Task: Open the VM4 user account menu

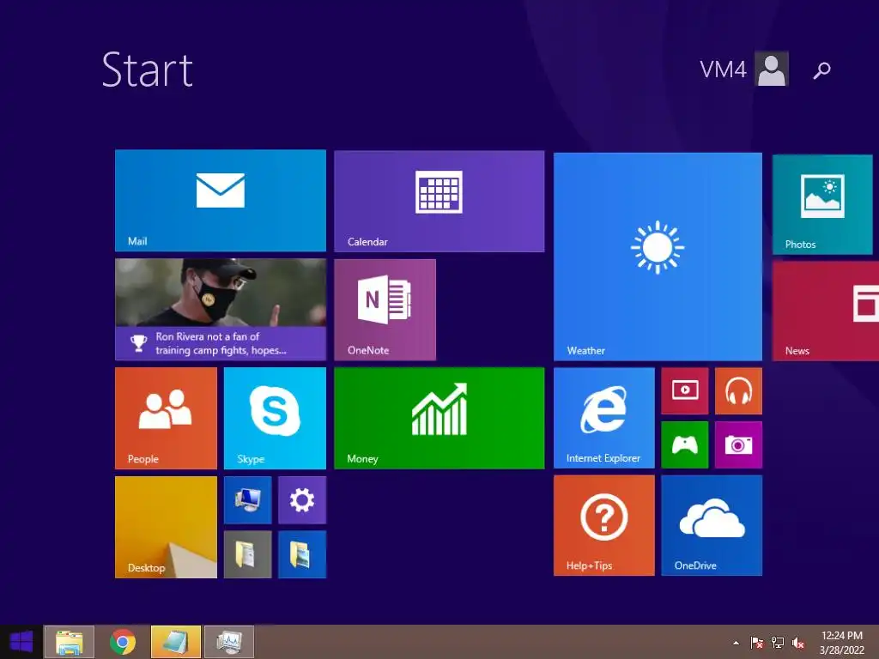Action: (744, 69)
